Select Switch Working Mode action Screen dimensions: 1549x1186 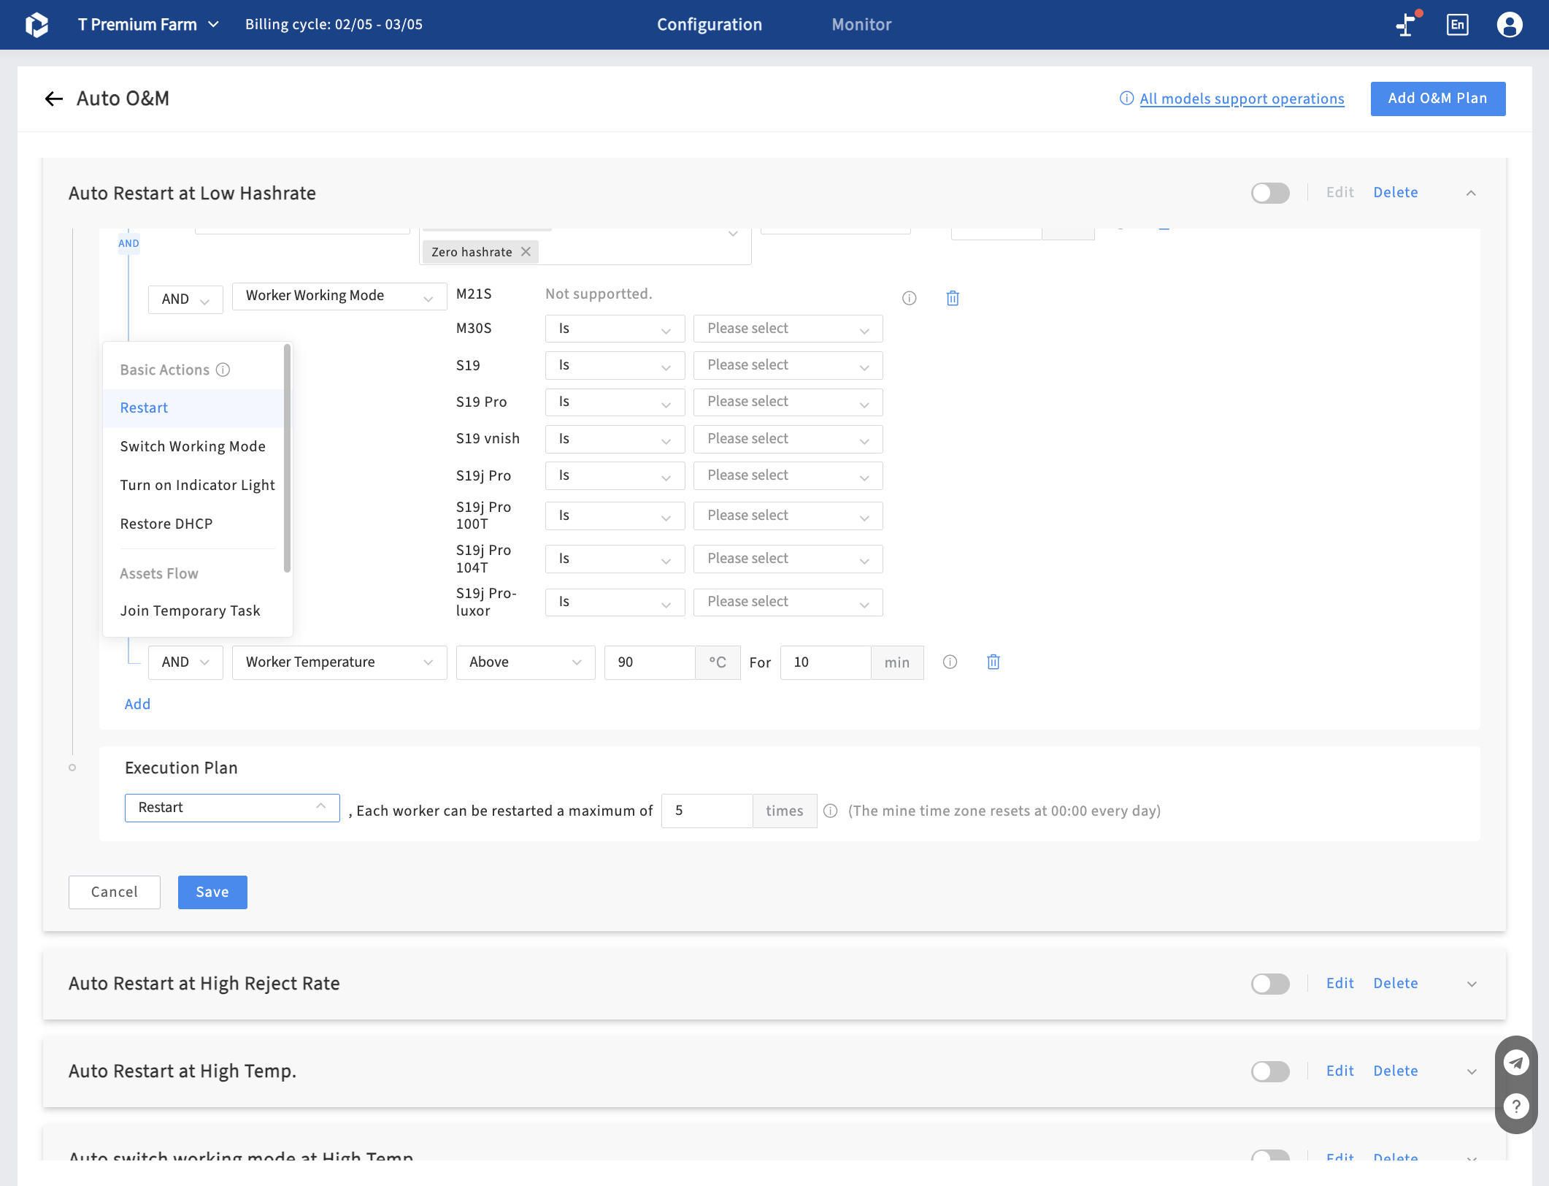[x=193, y=446]
